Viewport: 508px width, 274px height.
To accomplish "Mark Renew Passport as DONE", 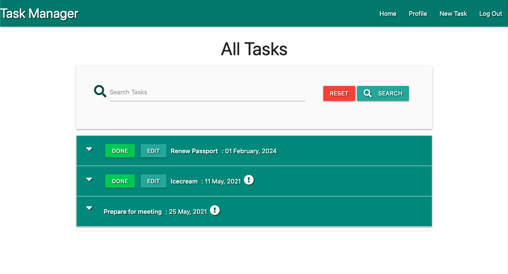I will pos(120,151).
